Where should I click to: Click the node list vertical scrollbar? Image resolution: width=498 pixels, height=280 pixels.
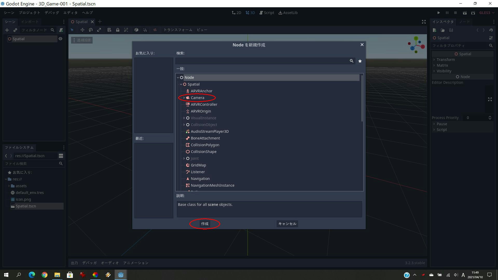(x=362, y=99)
